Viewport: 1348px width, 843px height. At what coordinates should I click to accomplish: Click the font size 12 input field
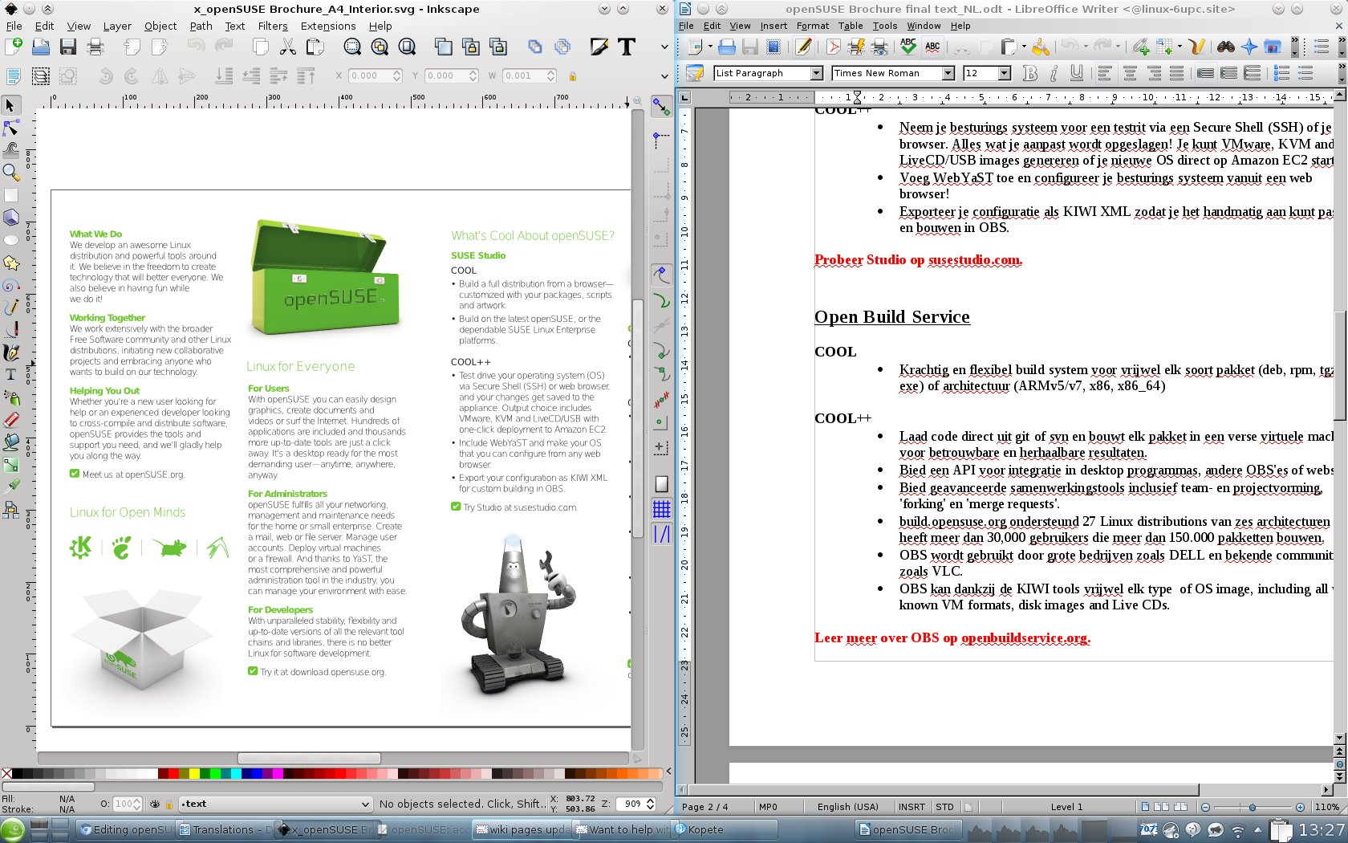click(980, 74)
